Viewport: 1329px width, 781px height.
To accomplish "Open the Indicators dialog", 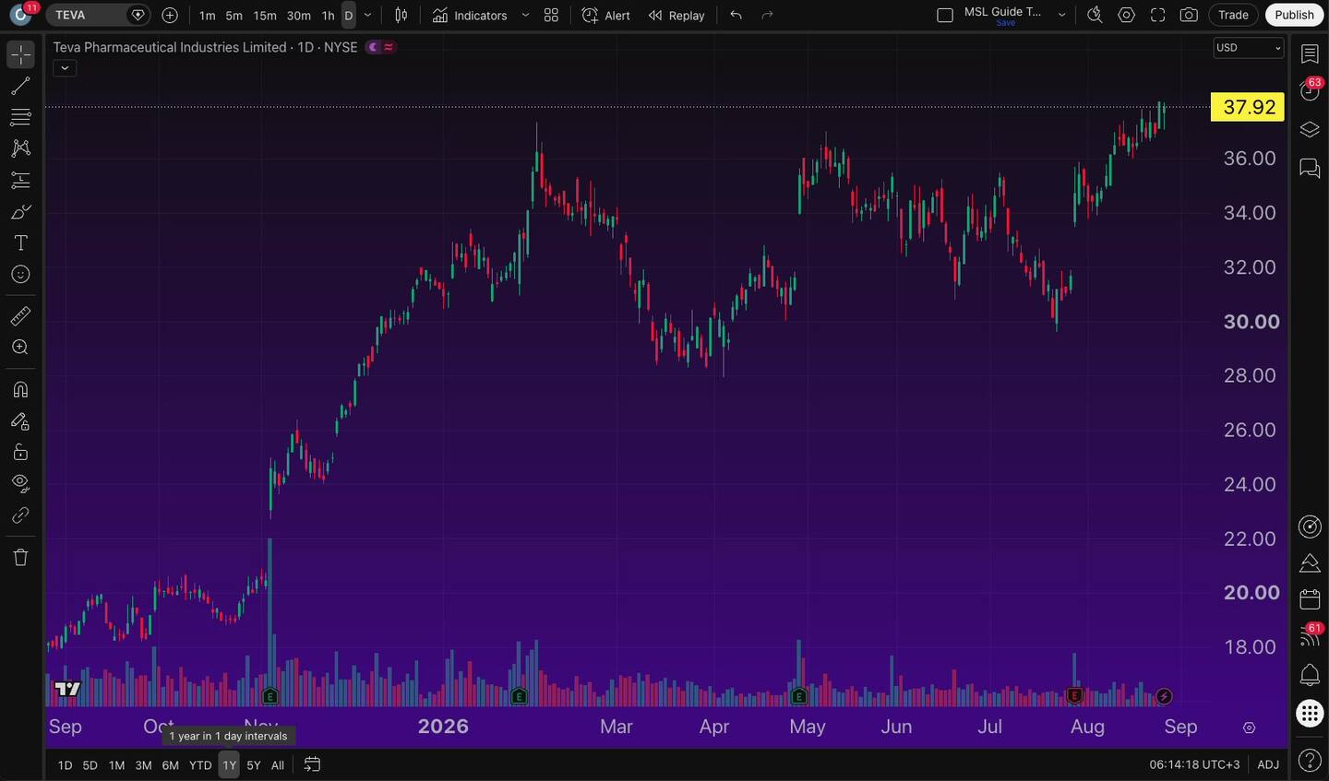I will pos(470,16).
